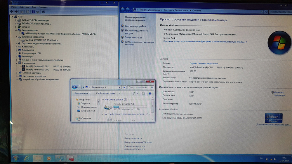Select the SanDisk SDSSDA120G ATA Device
The height and width of the screenshot is (164, 292).
pos(41,40)
